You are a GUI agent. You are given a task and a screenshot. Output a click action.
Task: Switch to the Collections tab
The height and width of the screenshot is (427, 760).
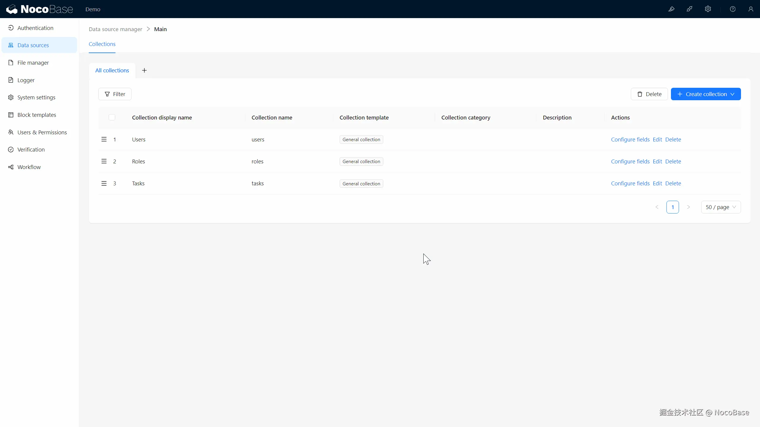[x=102, y=44]
